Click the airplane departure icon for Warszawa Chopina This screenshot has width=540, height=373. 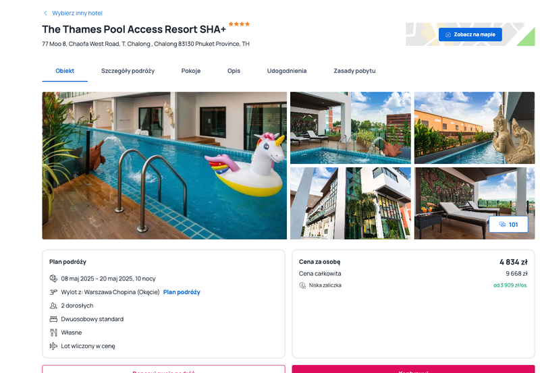53,292
